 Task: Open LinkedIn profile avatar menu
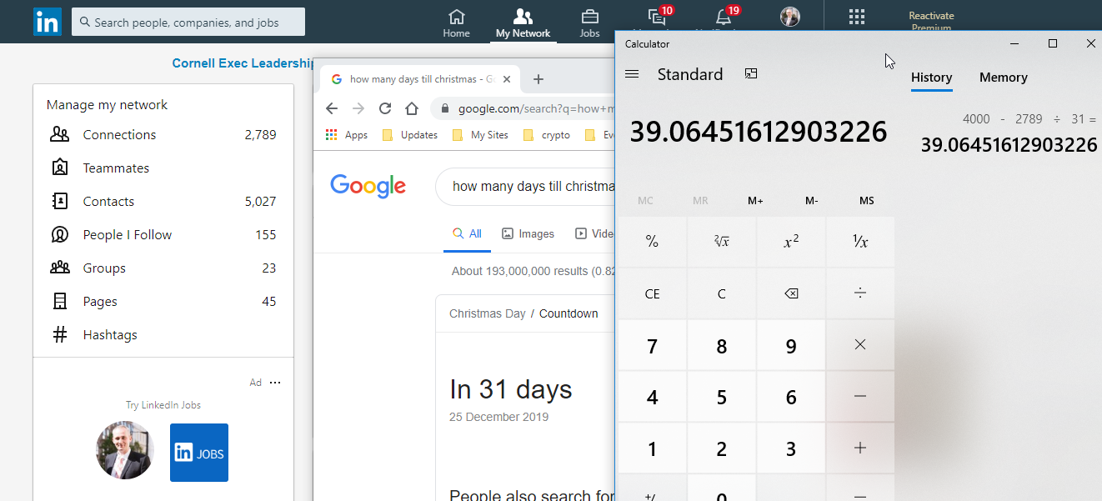pyautogui.click(x=789, y=17)
